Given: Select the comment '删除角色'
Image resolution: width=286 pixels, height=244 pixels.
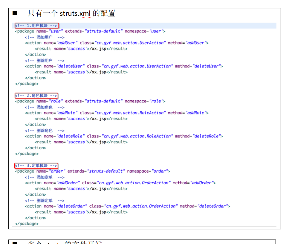Looking at the screenshot, I should (45, 131).
